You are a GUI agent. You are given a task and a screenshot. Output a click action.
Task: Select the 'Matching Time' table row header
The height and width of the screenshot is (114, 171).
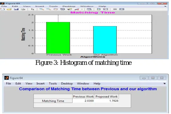point(53,101)
